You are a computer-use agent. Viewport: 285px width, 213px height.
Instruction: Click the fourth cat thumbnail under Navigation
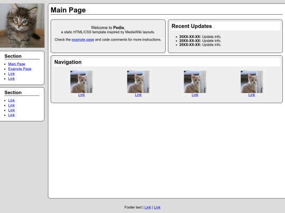tap(252, 82)
